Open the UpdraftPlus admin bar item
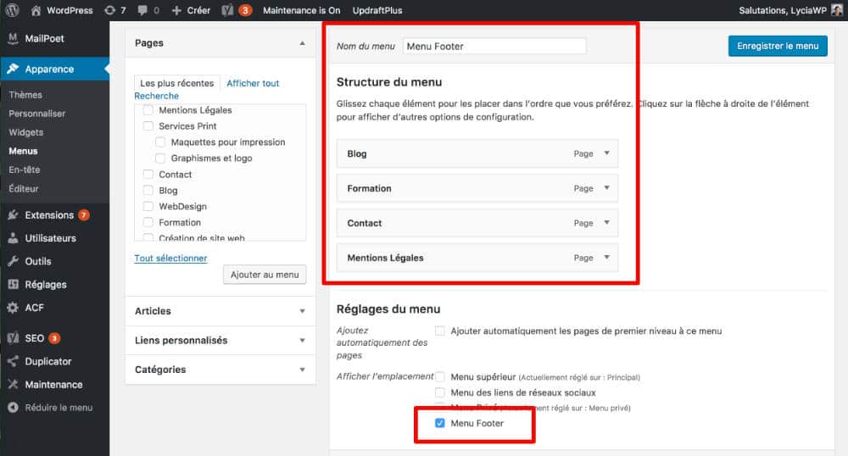Screen dimensions: 848x456 click(377, 10)
